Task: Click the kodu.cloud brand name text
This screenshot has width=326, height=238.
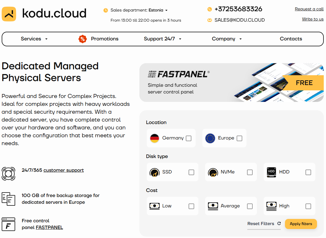Action: [54, 13]
